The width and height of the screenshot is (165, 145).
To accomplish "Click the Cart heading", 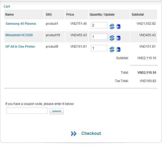I will coord(7,7).
